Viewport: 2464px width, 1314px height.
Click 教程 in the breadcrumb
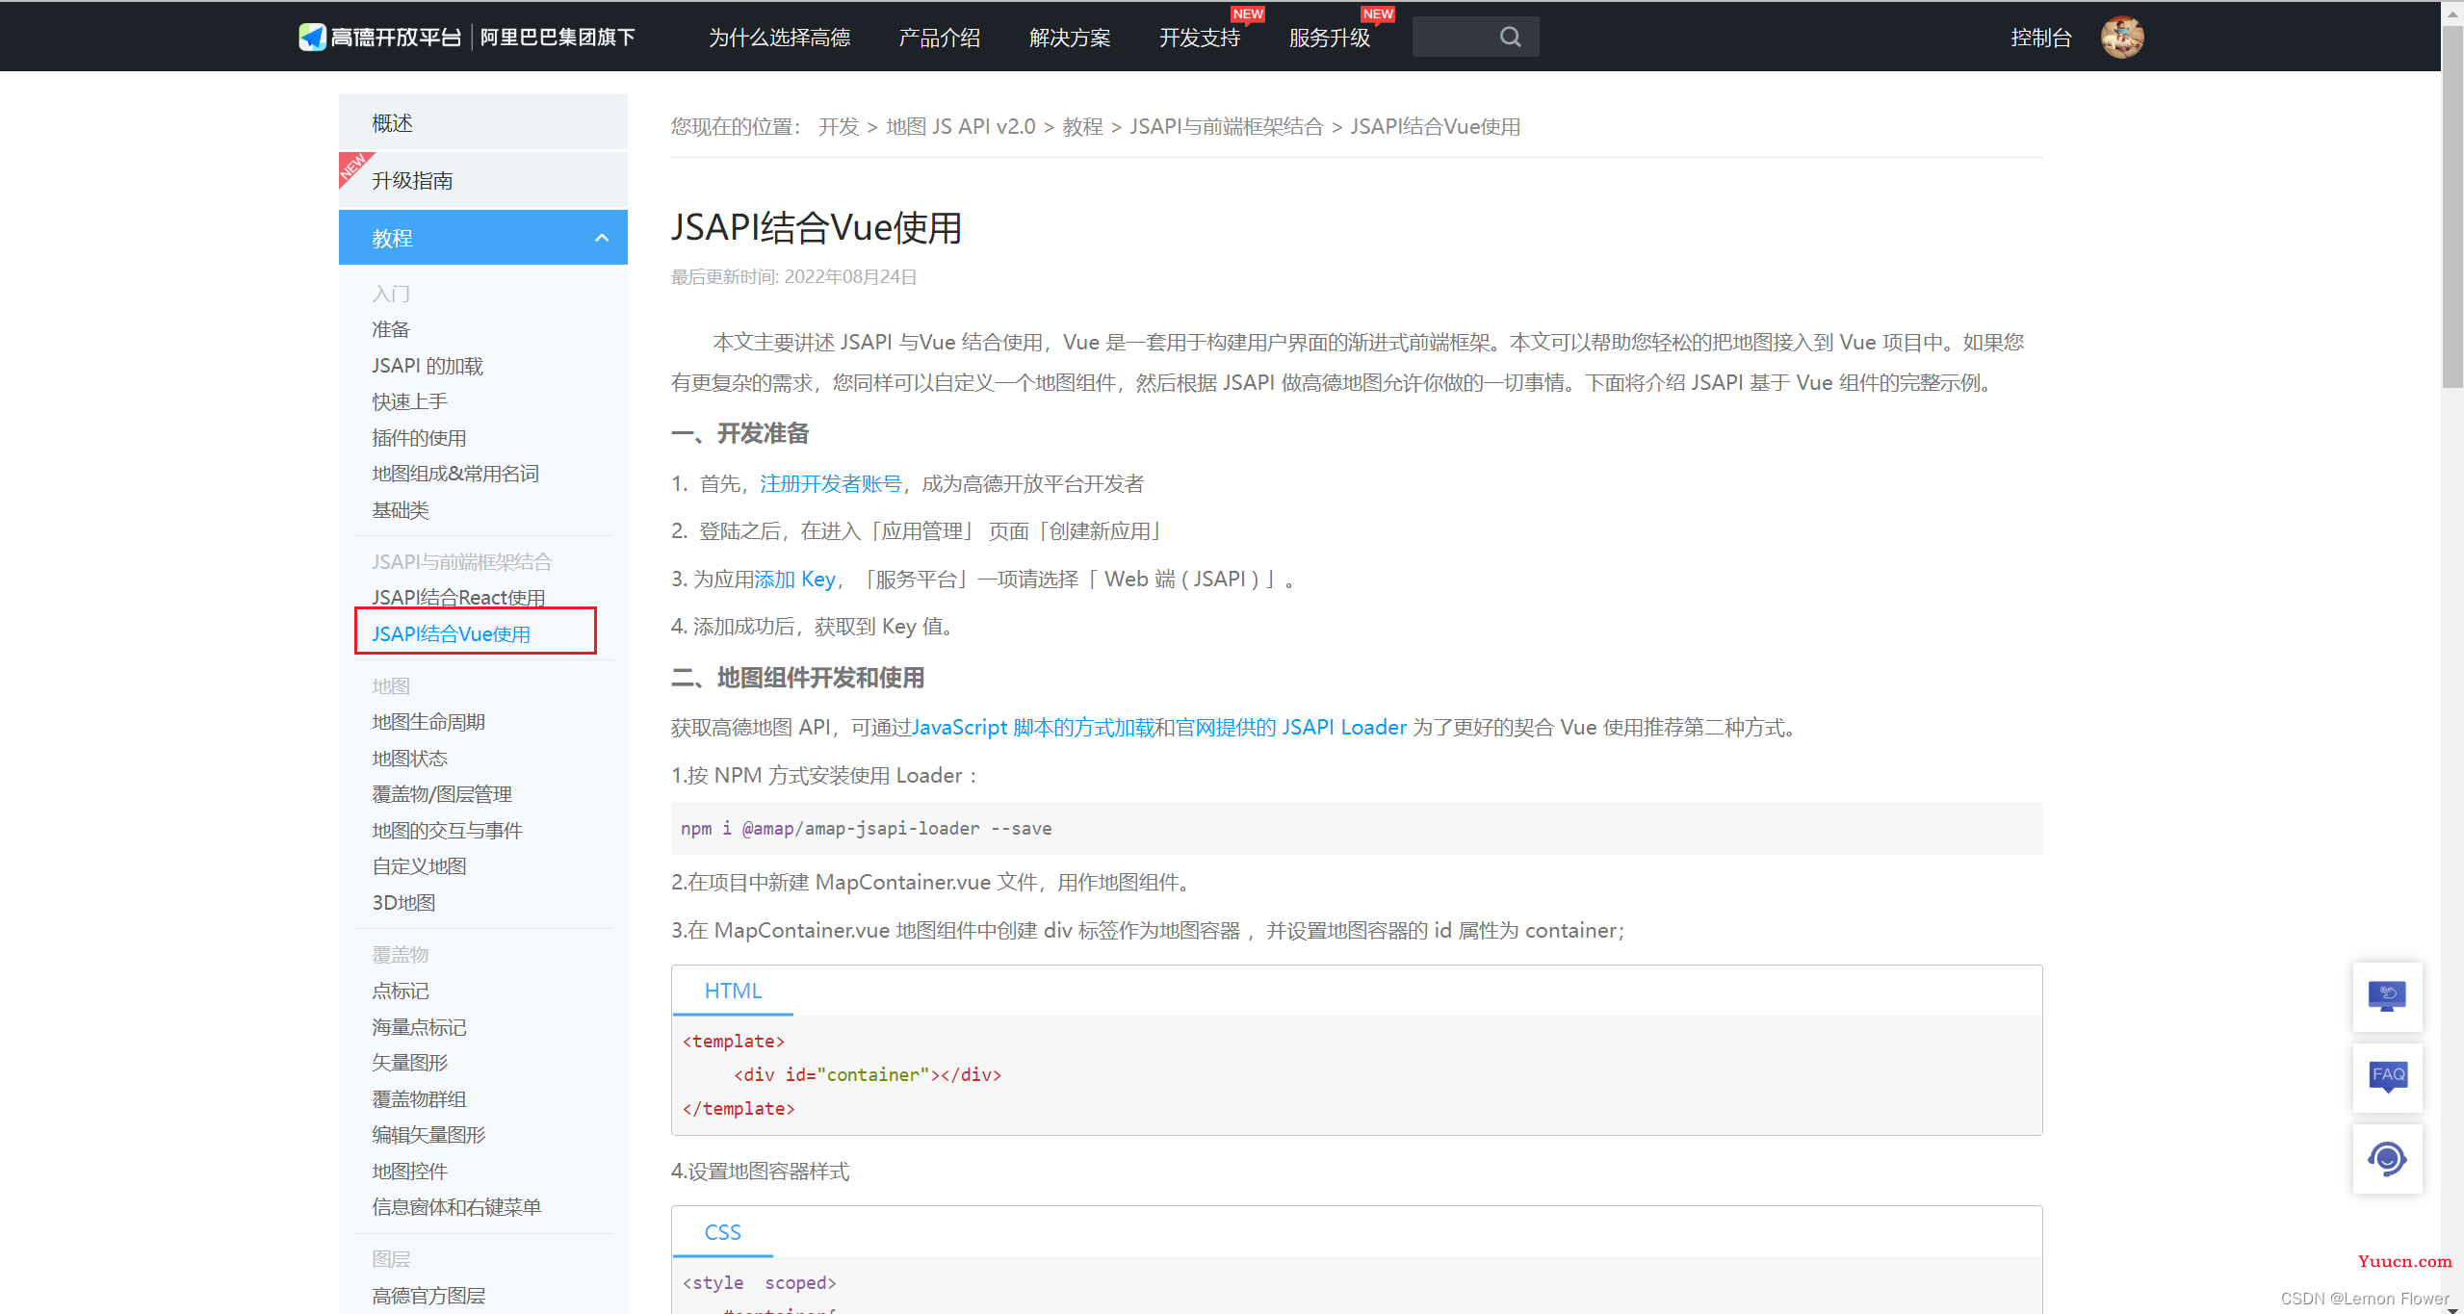1082,127
